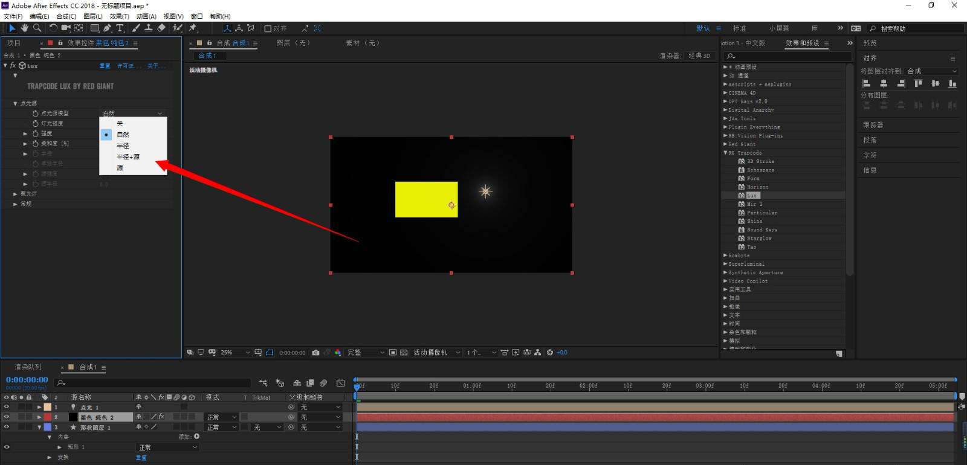Choose 半径+源 from the dropdown list
This screenshot has height=465, width=967.
(128, 157)
